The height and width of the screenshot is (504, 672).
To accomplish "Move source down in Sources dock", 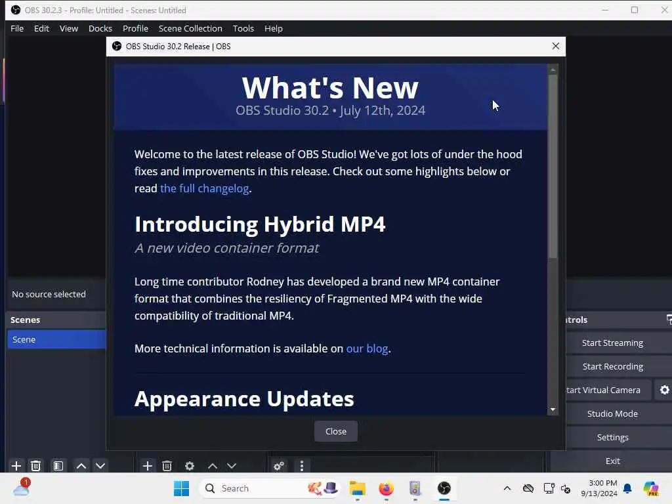I will coord(232,465).
